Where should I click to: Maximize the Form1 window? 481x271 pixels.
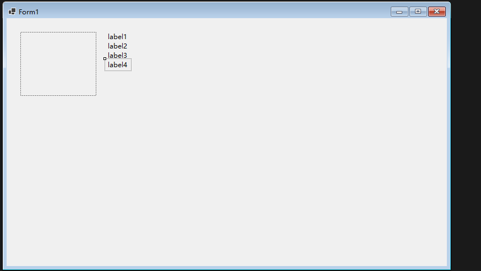click(418, 12)
